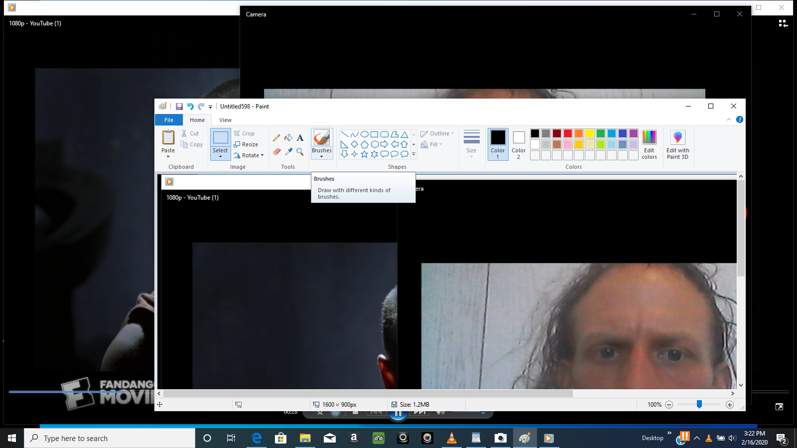Switch media player to Now Playing view icon
This screenshot has width=797, height=448.
[783, 23]
